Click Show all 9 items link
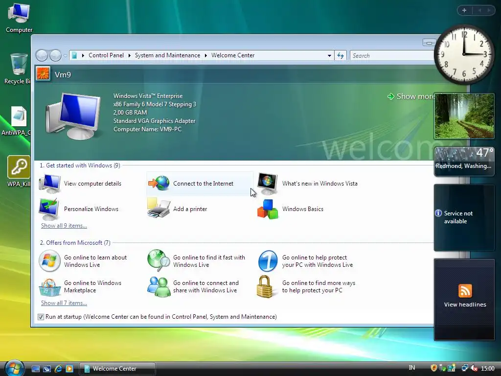The width and height of the screenshot is (501, 376). [64, 226]
